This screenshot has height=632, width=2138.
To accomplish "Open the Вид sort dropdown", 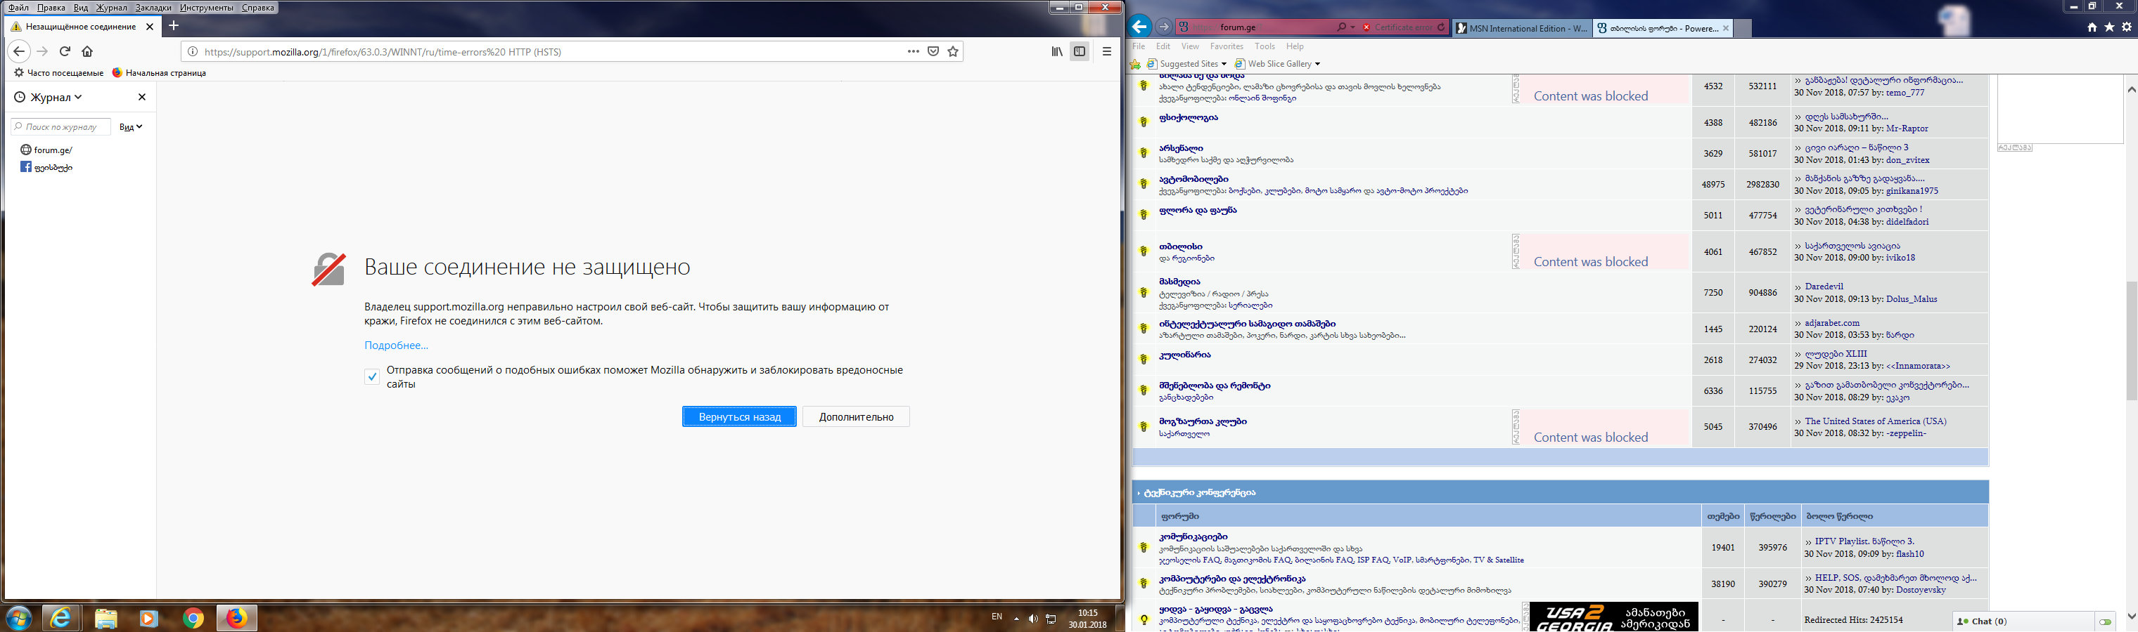I will tap(131, 126).
